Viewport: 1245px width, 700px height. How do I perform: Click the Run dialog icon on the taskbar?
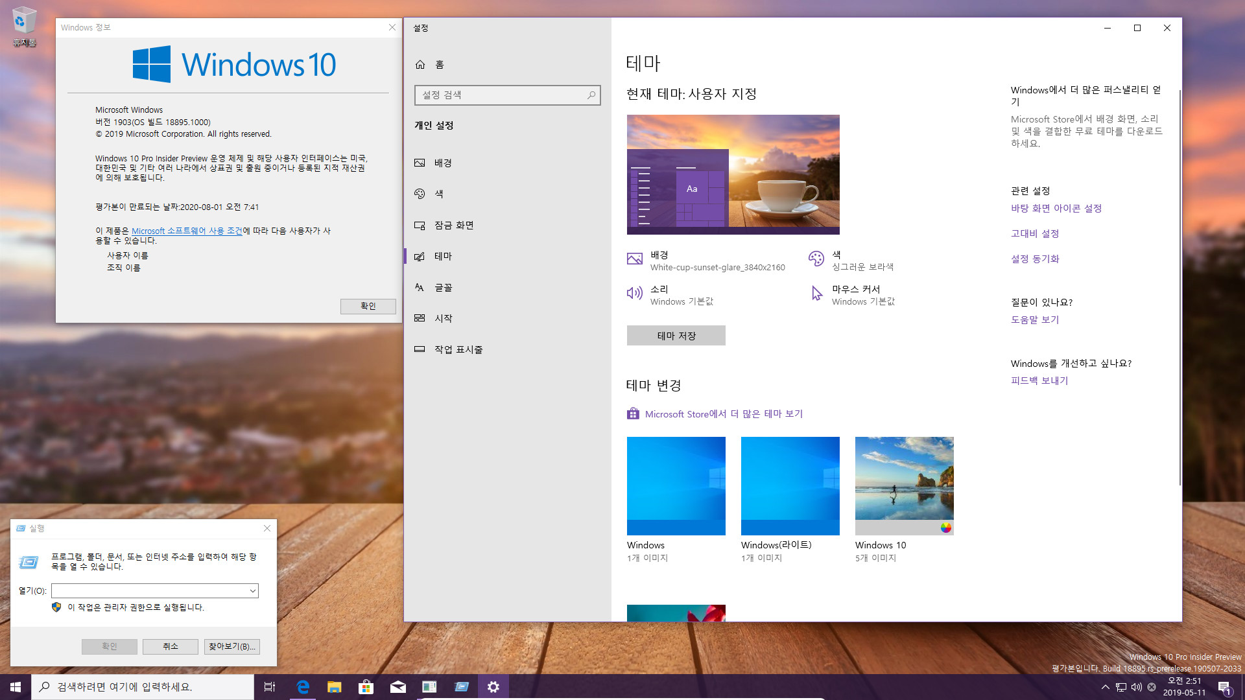tap(462, 687)
